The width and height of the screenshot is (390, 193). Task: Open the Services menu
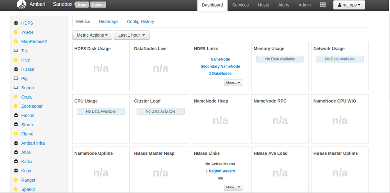pyautogui.click(x=240, y=5)
